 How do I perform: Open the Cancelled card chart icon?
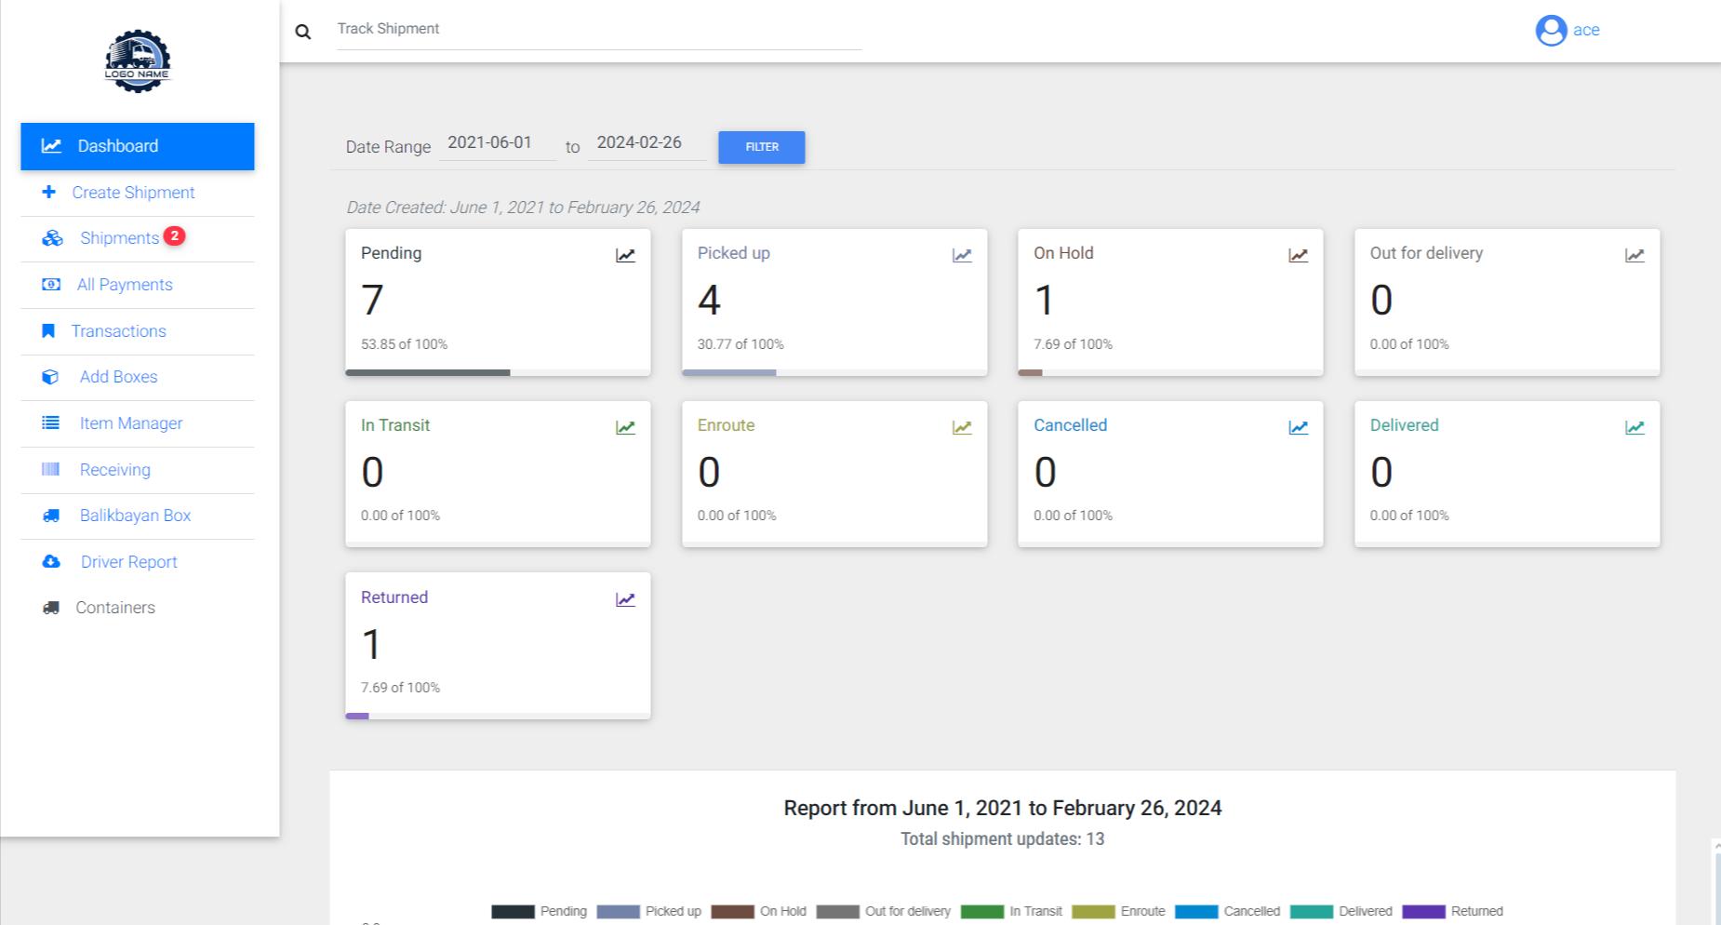(1298, 427)
